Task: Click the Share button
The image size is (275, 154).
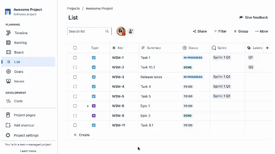Action: tap(200, 31)
